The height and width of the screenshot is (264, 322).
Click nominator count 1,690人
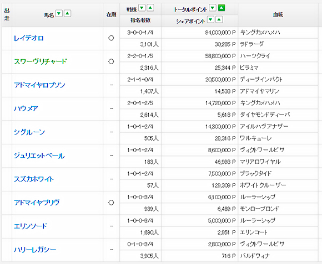click(x=149, y=232)
